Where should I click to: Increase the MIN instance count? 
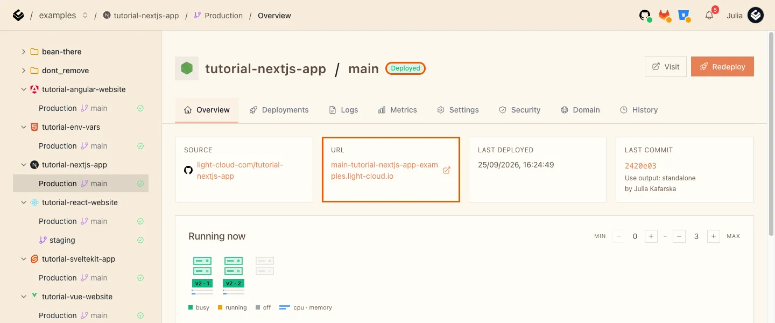pos(651,236)
